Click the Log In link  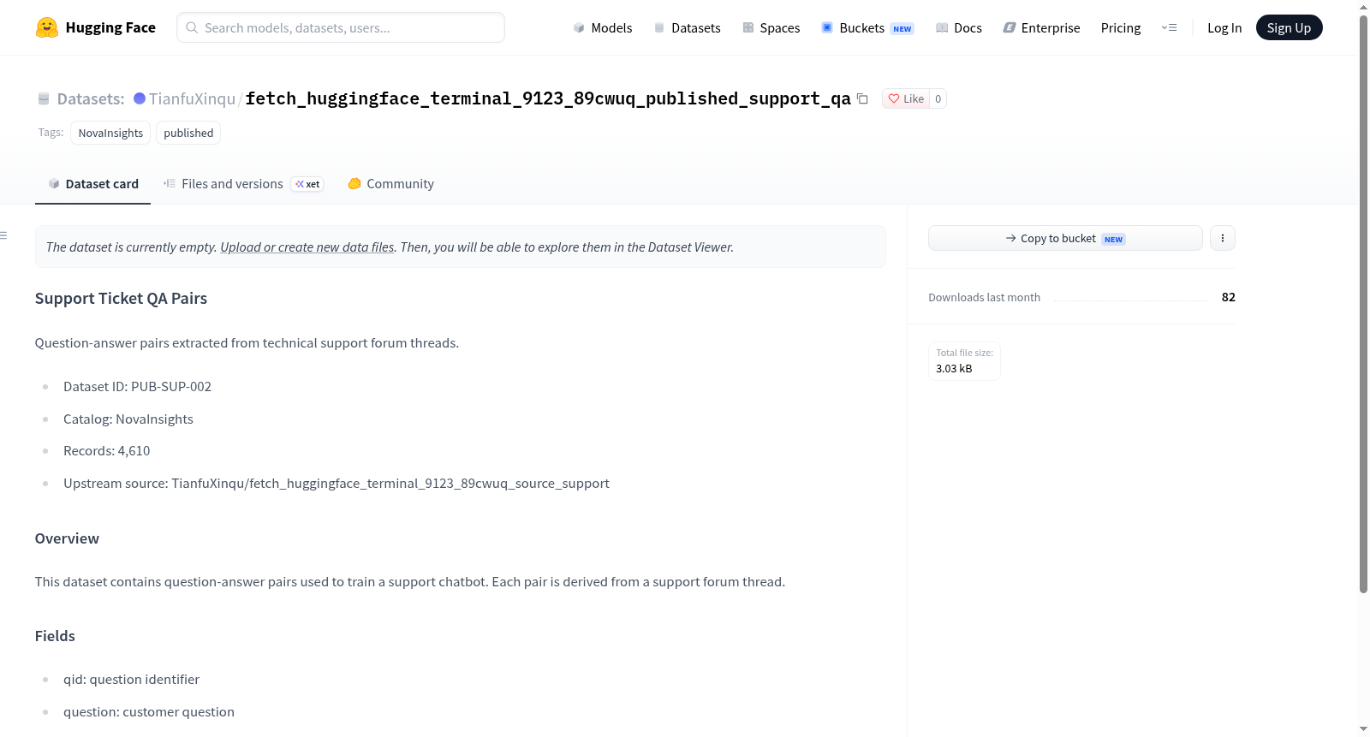tap(1224, 27)
